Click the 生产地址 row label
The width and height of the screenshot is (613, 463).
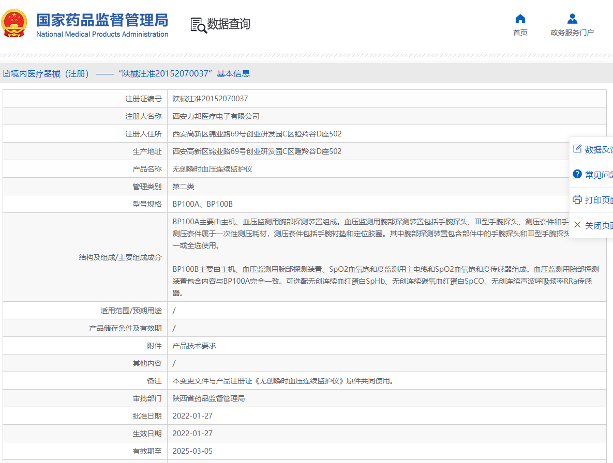click(147, 151)
